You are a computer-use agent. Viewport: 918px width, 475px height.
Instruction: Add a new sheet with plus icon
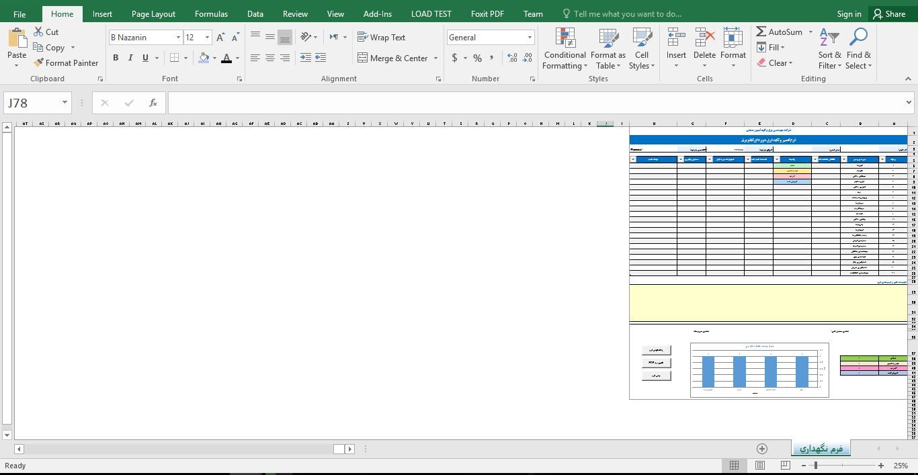click(761, 449)
